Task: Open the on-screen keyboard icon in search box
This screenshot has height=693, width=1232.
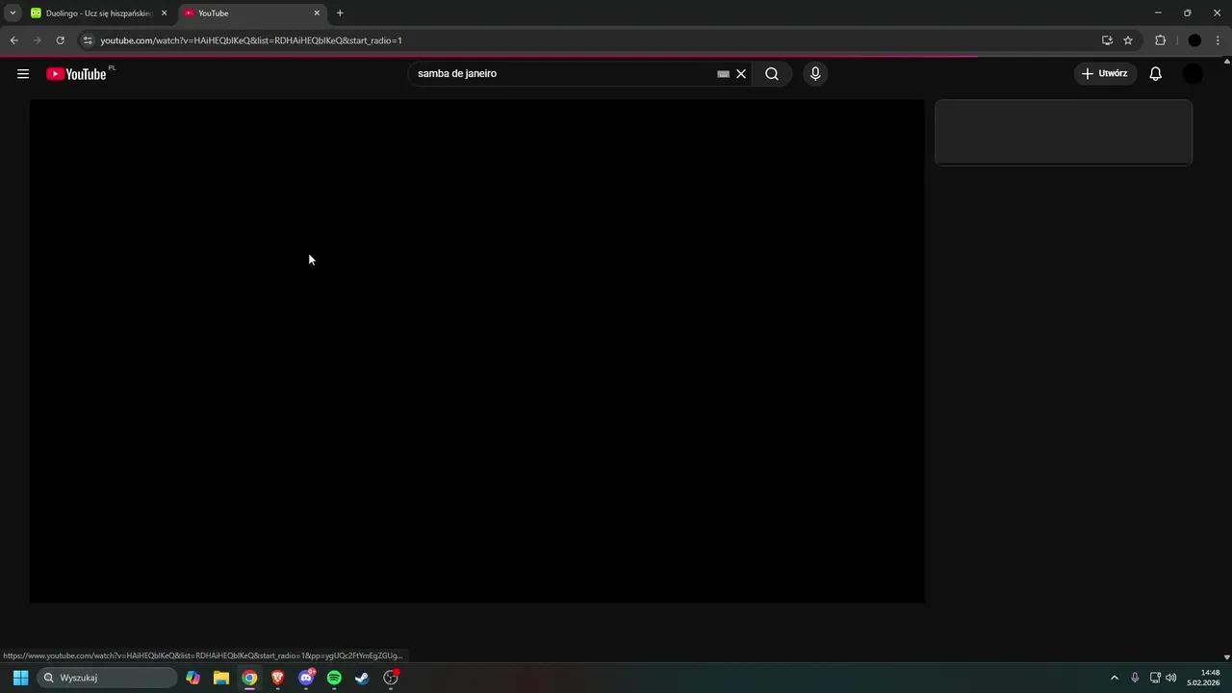Action: (723, 74)
